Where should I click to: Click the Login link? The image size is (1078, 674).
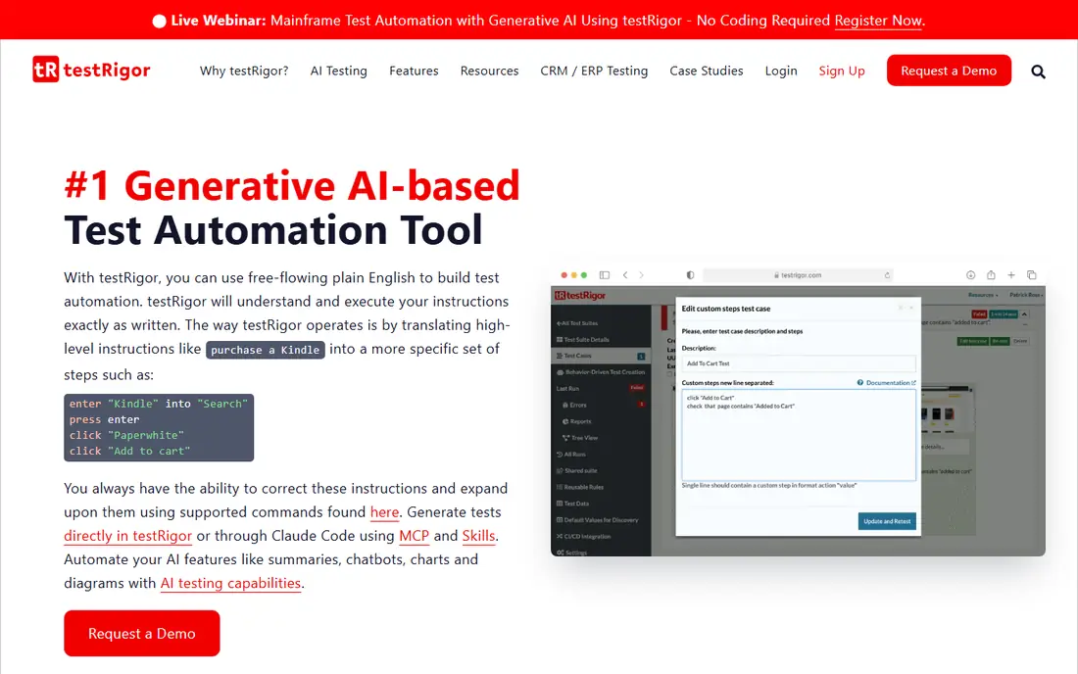click(781, 71)
